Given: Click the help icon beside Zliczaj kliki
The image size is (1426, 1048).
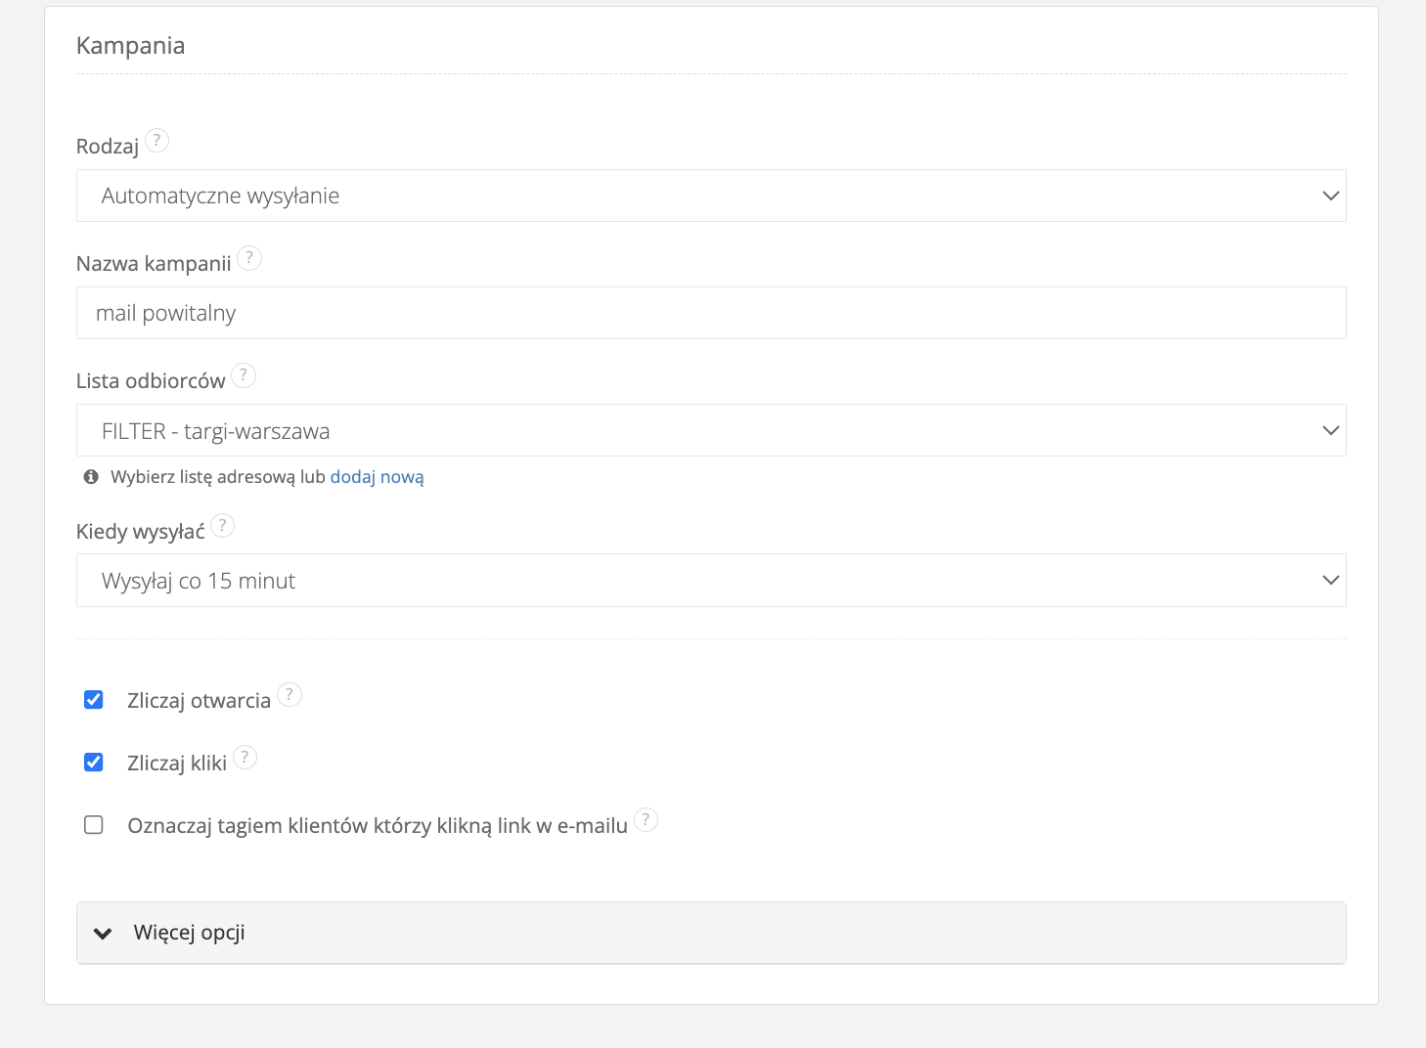Looking at the screenshot, I should (245, 758).
